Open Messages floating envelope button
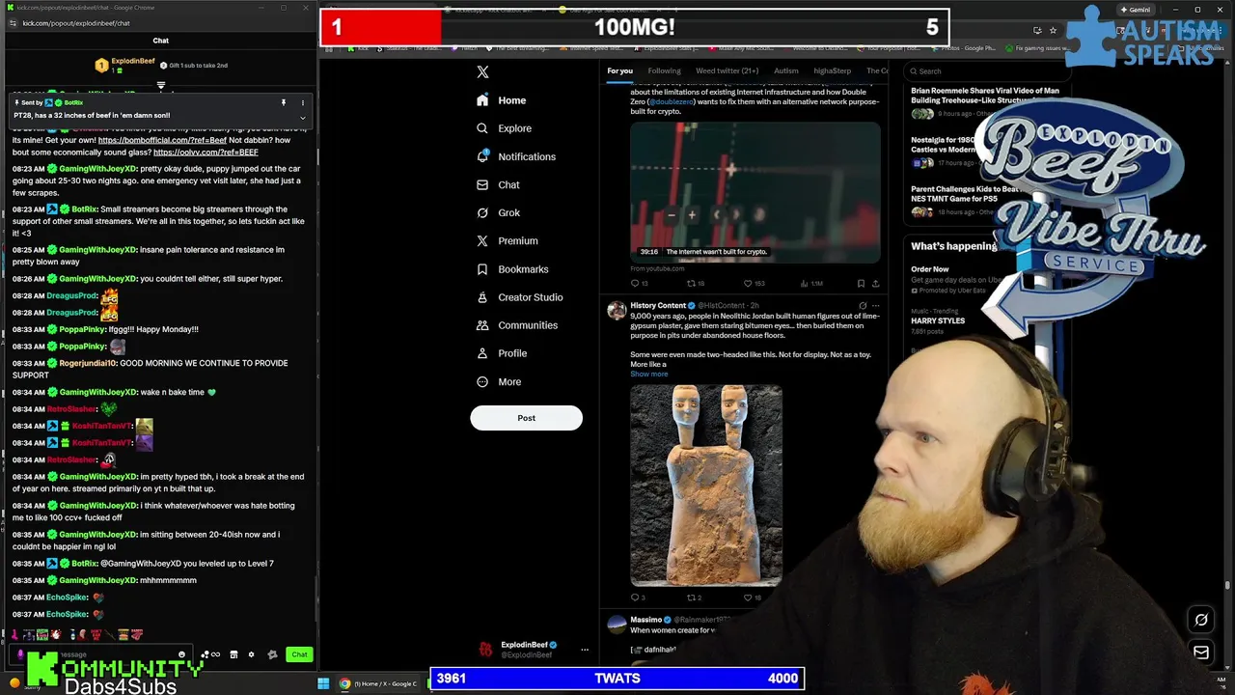The height and width of the screenshot is (695, 1235). 1201,653
